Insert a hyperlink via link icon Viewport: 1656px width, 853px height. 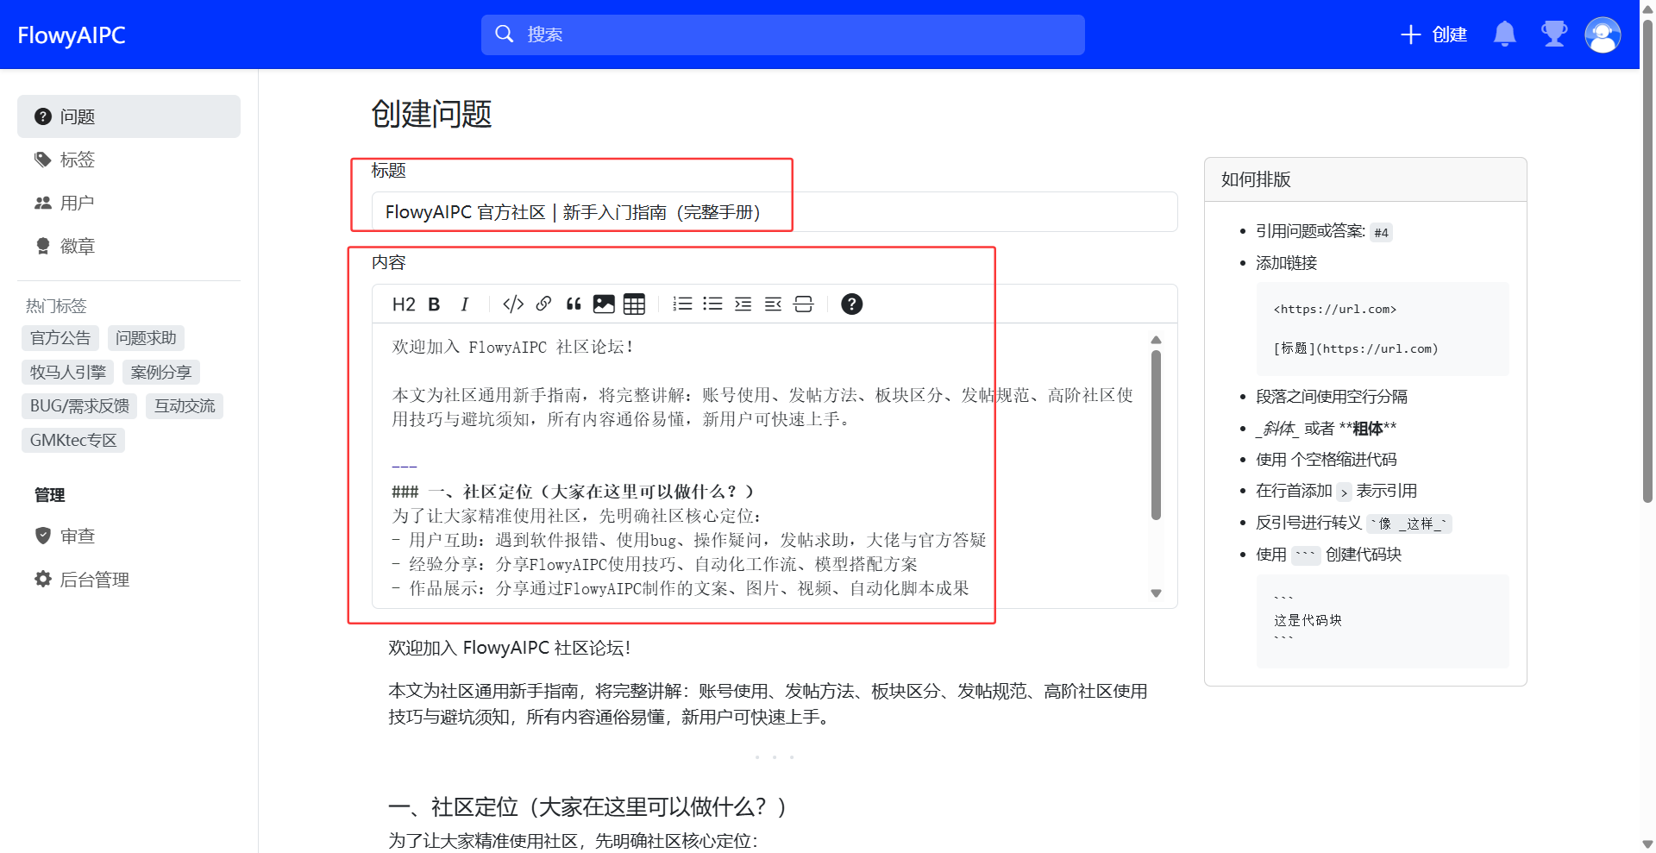coord(543,304)
